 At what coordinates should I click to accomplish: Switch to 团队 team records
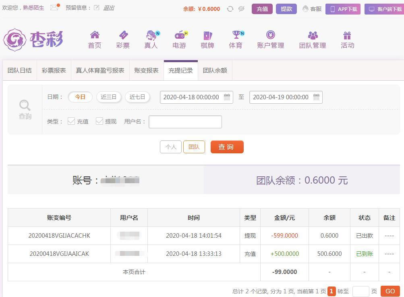pyautogui.click(x=194, y=147)
